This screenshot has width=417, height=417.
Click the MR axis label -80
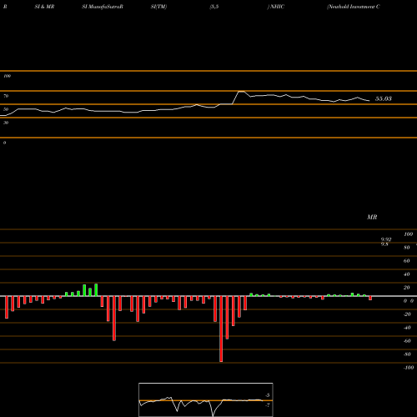(407, 354)
